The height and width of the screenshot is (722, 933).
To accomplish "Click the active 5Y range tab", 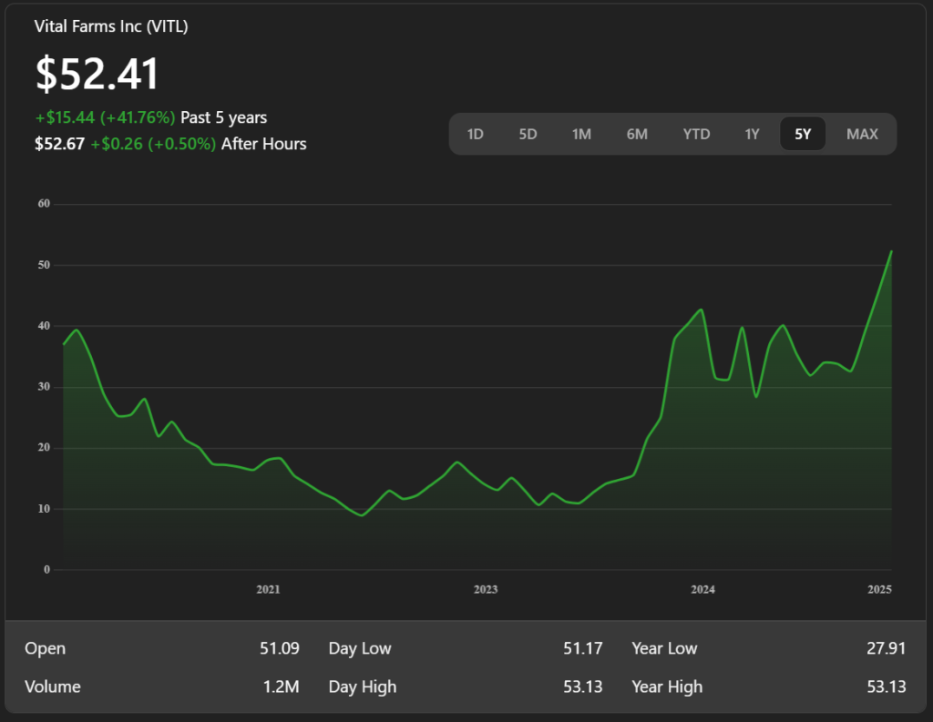I will (x=802, y=134).
